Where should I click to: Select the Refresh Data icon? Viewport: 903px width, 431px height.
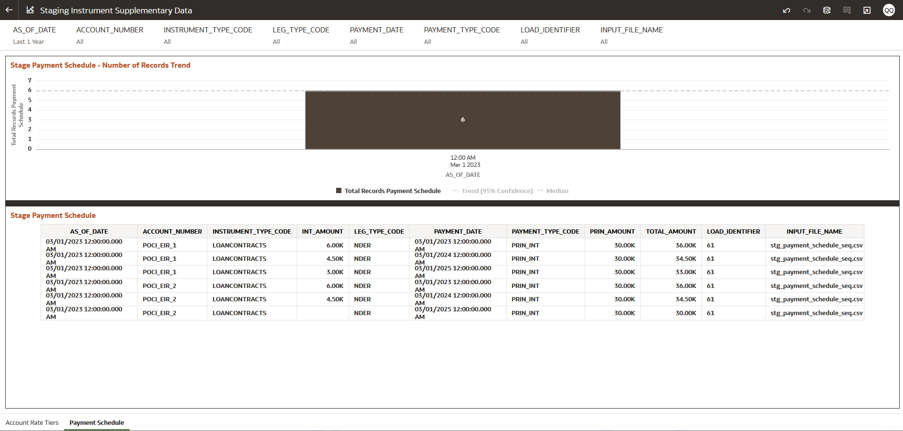(827, 10)
